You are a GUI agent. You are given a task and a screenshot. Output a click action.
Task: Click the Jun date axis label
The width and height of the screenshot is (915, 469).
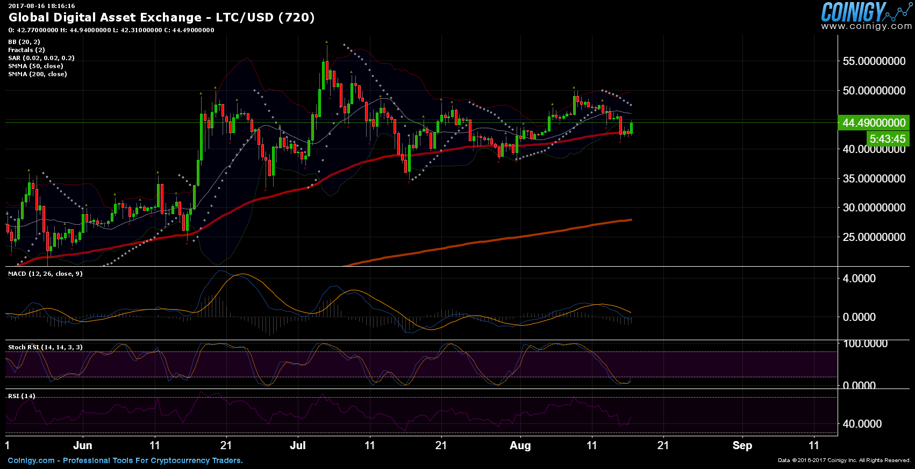(83, 445)
